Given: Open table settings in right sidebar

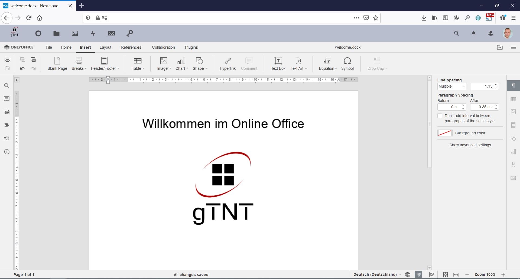Looking at the screenshot, I should pos(513,99).
